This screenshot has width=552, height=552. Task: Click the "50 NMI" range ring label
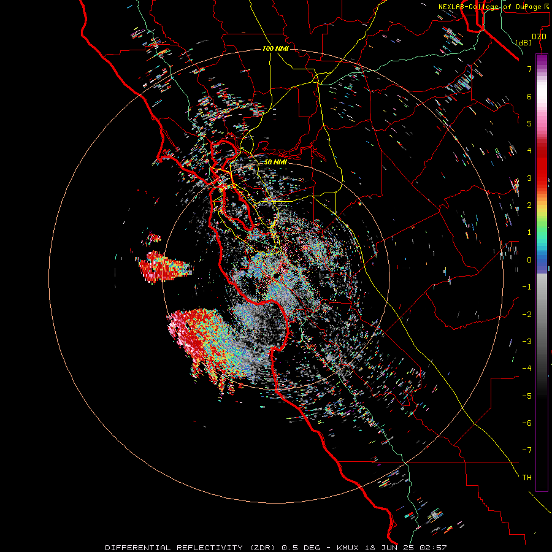(x=275, y=162)
